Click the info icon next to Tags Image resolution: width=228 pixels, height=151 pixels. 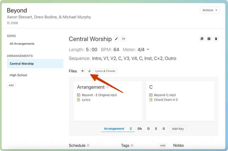tap(132, 146)
